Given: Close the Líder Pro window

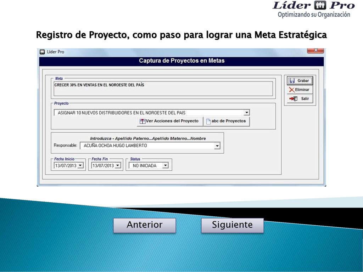Looking at the screenshot, I should coord(315,50).
